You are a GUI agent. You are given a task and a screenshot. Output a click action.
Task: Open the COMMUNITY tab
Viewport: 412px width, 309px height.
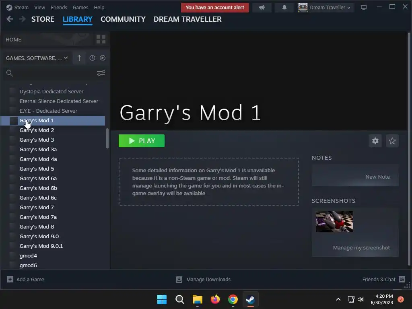pos(123,19)
